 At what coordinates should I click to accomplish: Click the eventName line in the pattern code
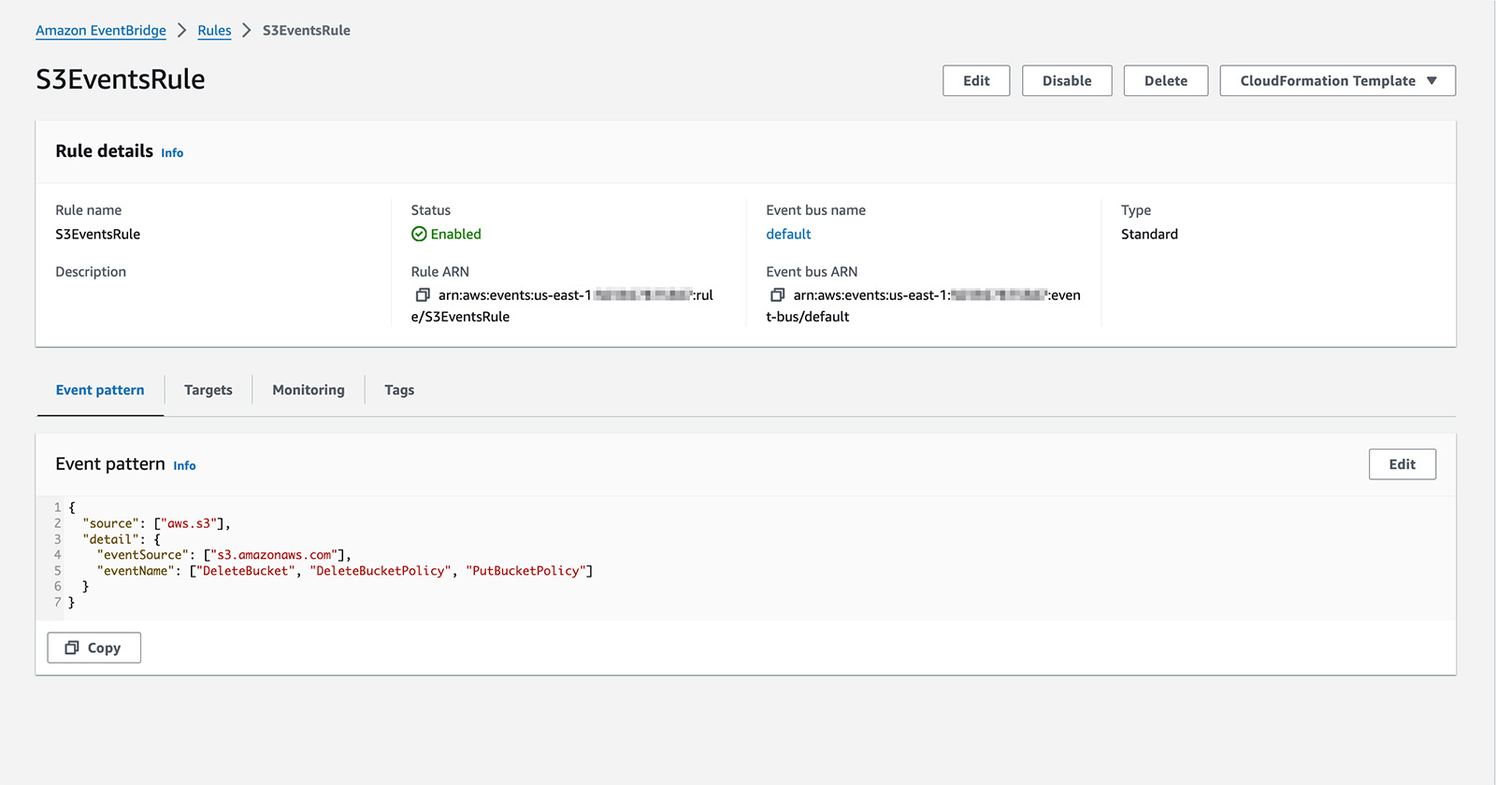tap(344, 571)
